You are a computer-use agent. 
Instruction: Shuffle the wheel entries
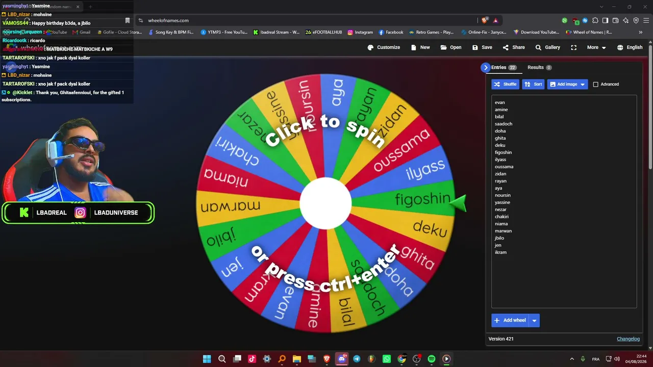pyautogui.click(x=505, y=84)
